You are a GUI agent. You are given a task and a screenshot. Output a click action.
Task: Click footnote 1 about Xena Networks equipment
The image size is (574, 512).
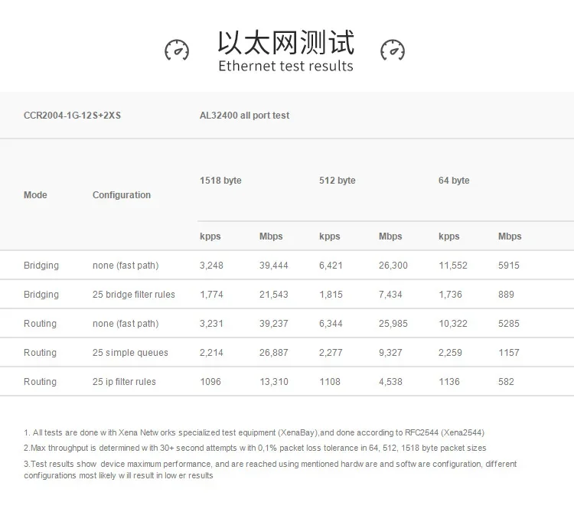[x=254, y=432]
